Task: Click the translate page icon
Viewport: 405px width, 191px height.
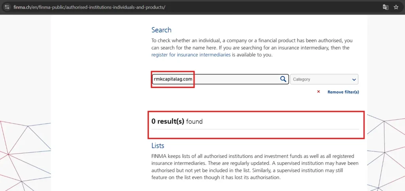Action: (385, 7)
